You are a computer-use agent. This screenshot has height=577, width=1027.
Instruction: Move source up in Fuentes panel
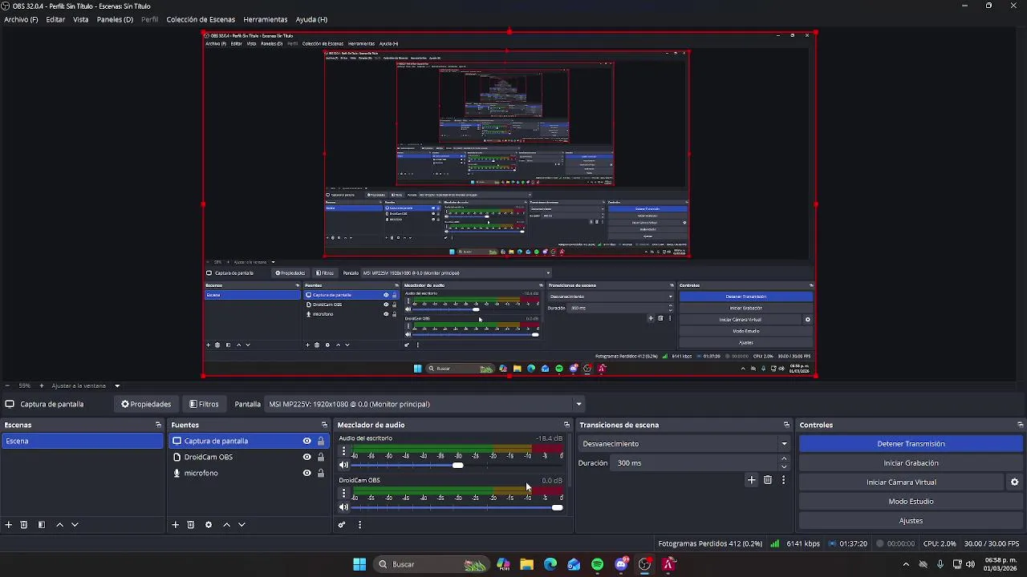click(x=226, y=525)
